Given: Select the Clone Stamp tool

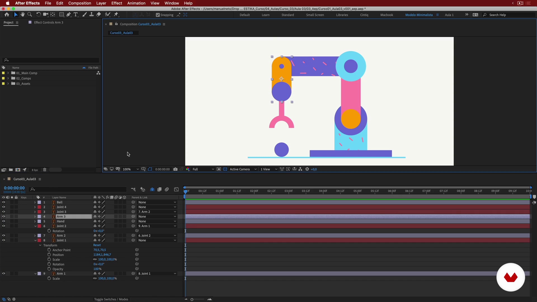Looking at the screenshot, I should [x=91, y=15].
